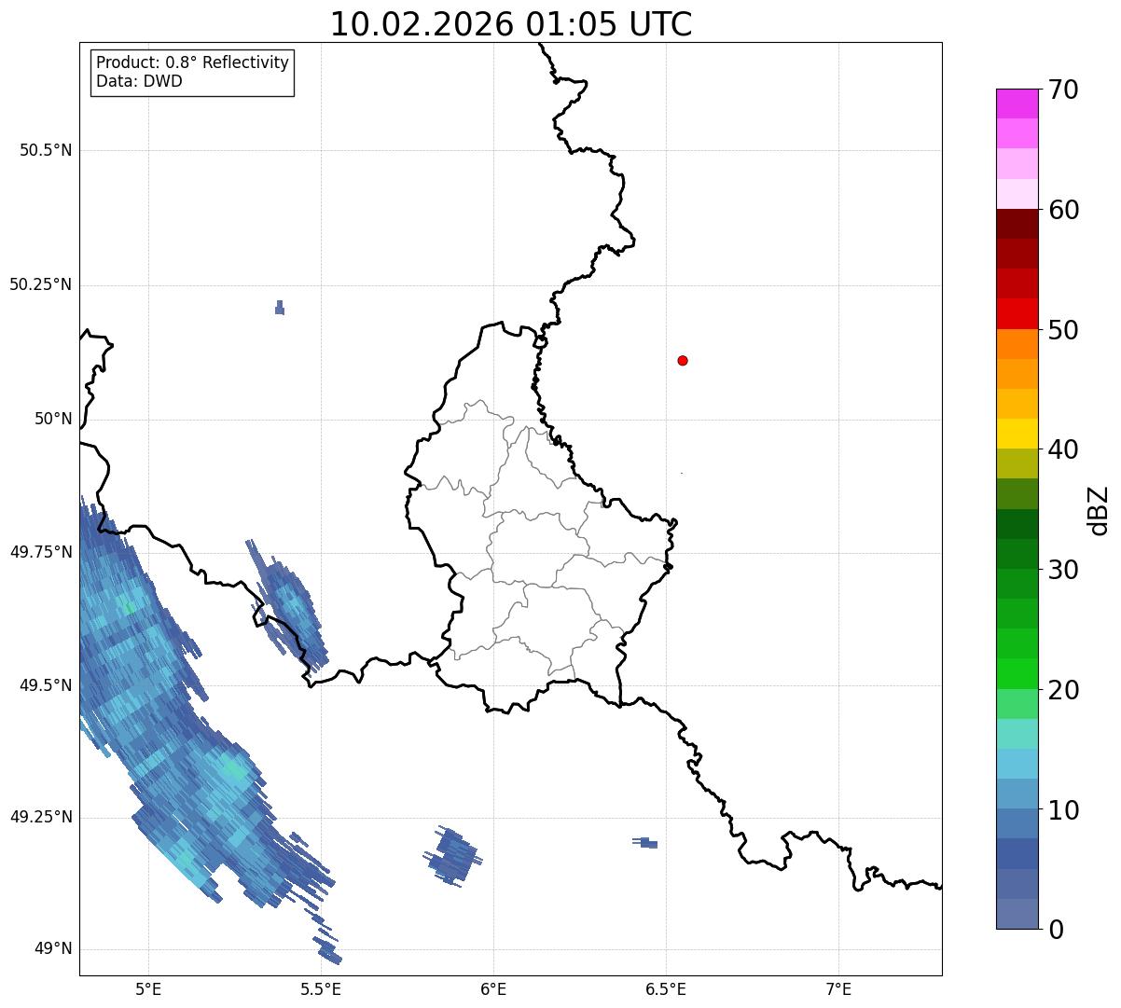Viewport: 1121px width, 1008px height.
Task: Click the yellow colorbar segment above 40
Action: (x=1017, y=434)
